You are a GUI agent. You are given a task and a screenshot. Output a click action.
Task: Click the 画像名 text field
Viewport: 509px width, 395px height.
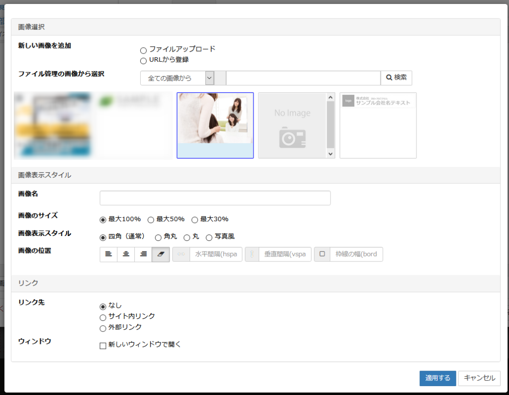pos(215,198)
